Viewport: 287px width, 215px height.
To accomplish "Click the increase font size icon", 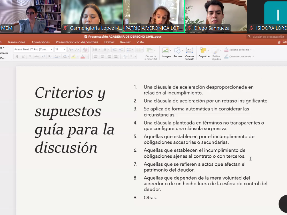I will tap(70, 50).
